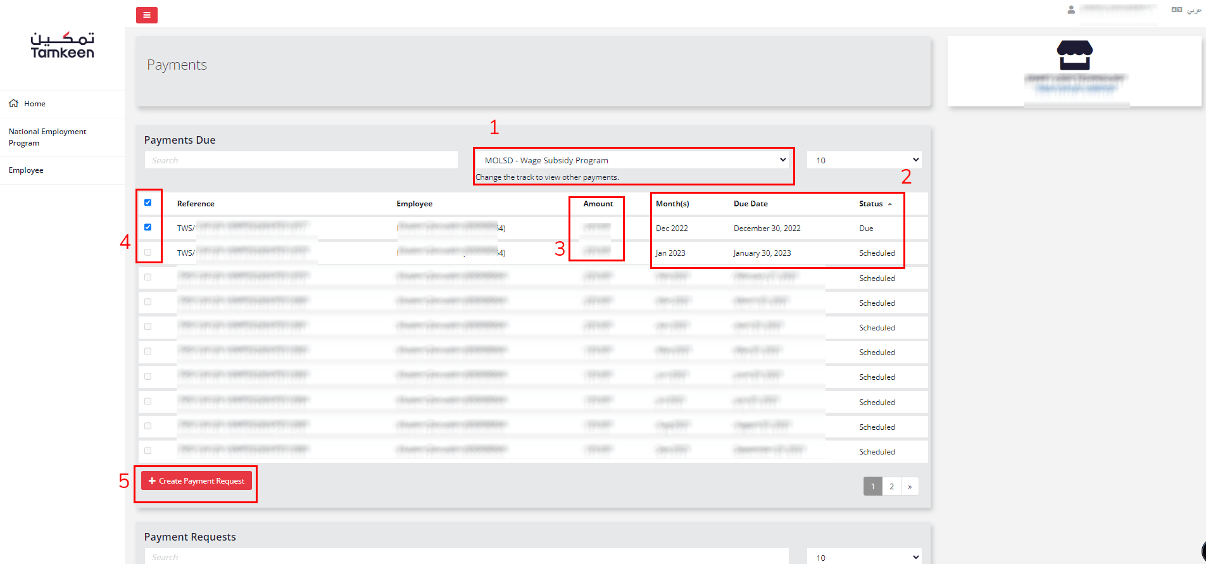Click the language switch icon near Arabic

(x=1176, y=10)
